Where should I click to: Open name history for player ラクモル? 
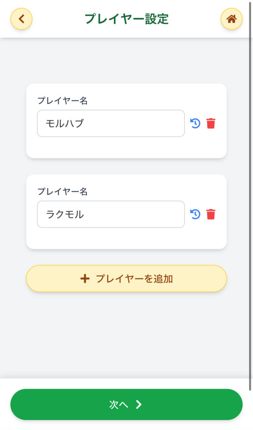pos(195,214)
